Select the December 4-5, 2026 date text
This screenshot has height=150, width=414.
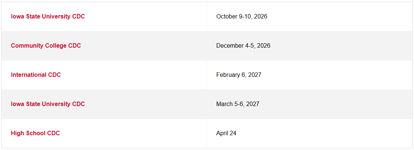click(x=243, y=46)
